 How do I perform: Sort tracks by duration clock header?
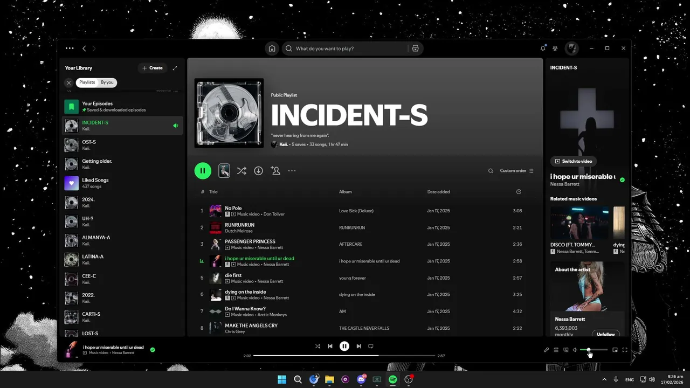[519, 192]
